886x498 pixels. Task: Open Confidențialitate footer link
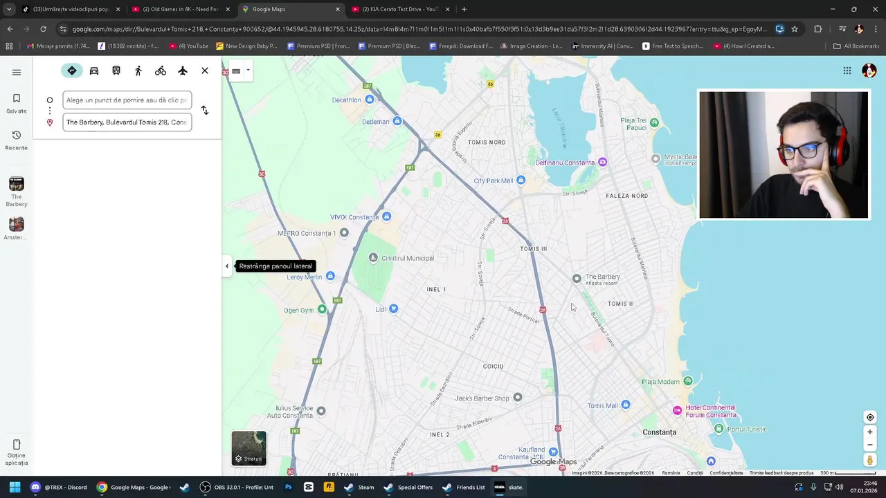(726, 473)
